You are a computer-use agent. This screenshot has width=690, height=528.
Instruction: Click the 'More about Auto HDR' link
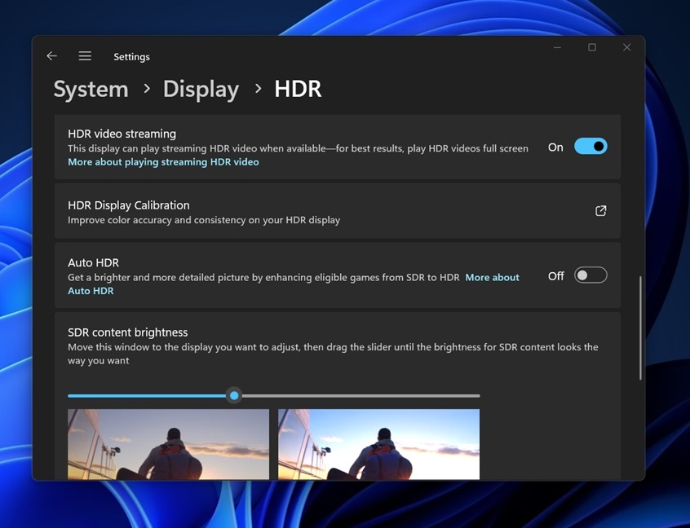click(493, 277)
